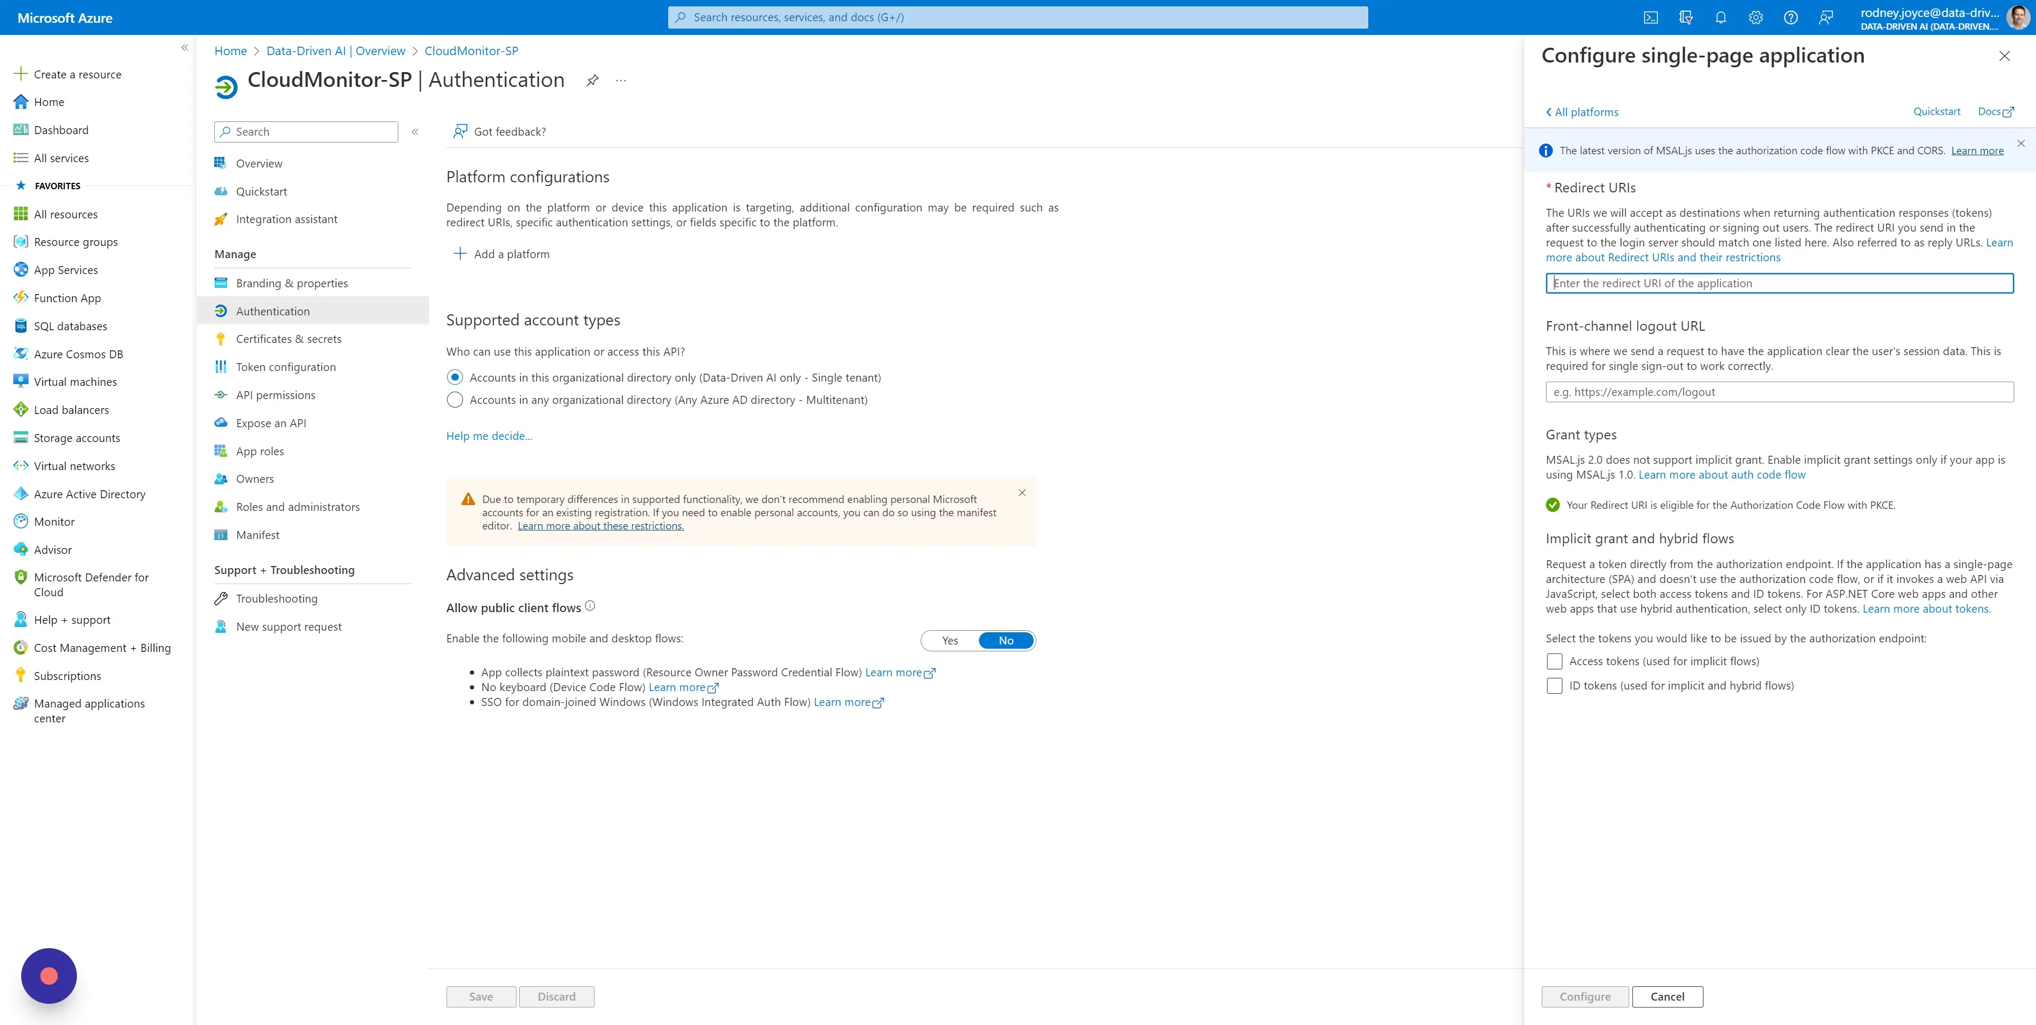Image resolution: width=2036 pixels, height=1025 pixels.
Task: Dismiss the MSAL.js info banner
Action: [2020, 143]
